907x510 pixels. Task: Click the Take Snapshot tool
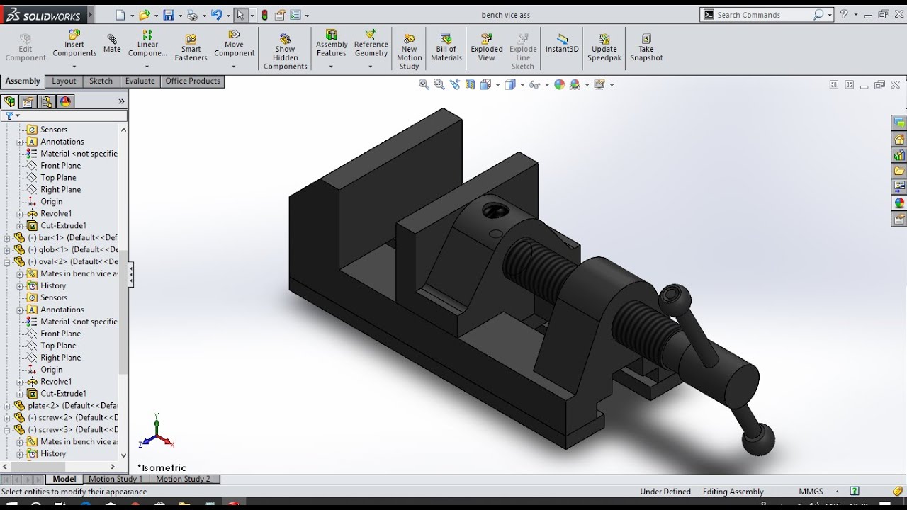646,47
